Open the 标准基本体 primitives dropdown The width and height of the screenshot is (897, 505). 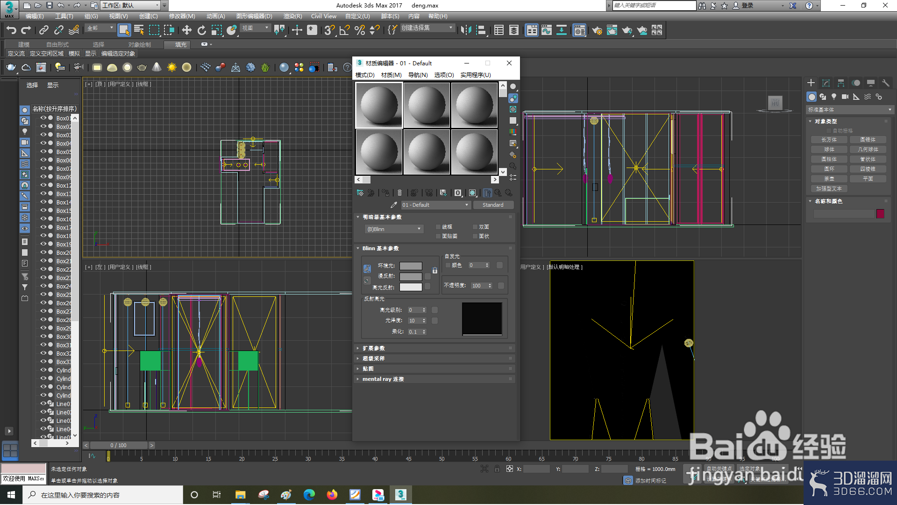(849, 110)
